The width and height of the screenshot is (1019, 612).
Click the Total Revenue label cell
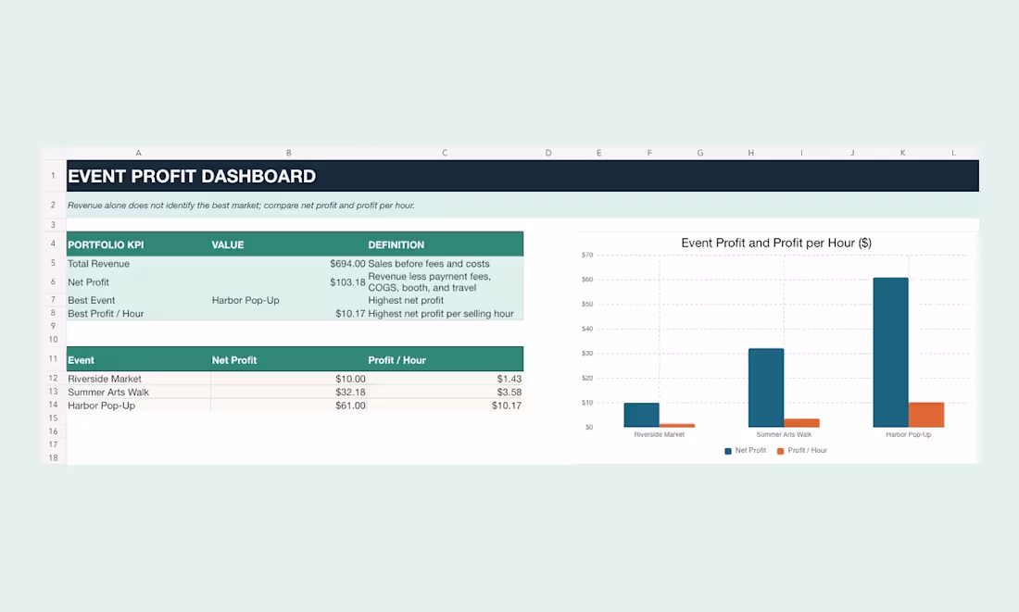click(138, 264)
